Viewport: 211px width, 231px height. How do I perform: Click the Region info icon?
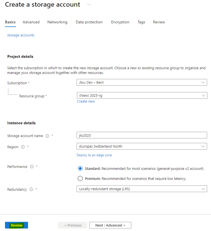23,147
